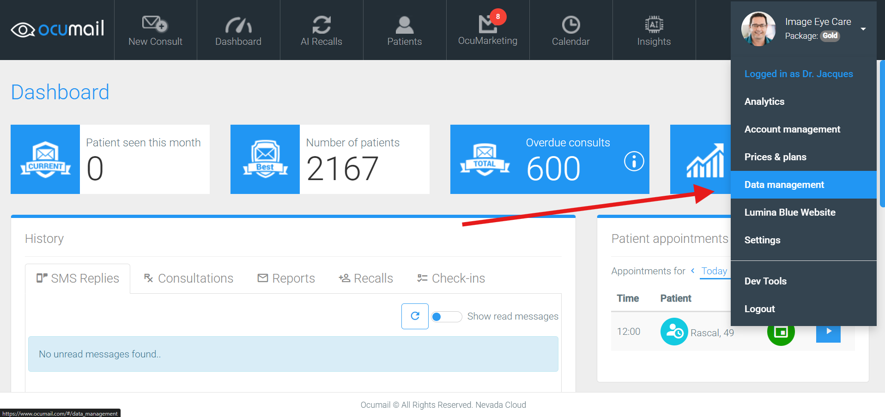Image resolution: width=885 pixels, height=417 pixels.
Task: Click Logged in as Dr. Jacques
Action: point(799,74)
